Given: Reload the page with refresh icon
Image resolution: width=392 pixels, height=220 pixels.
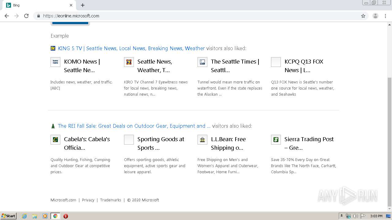Looking at the screenshot, I should click(x=26, y=16).
